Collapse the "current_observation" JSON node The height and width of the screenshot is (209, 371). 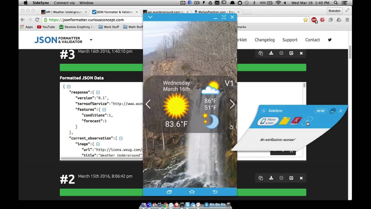121,138
